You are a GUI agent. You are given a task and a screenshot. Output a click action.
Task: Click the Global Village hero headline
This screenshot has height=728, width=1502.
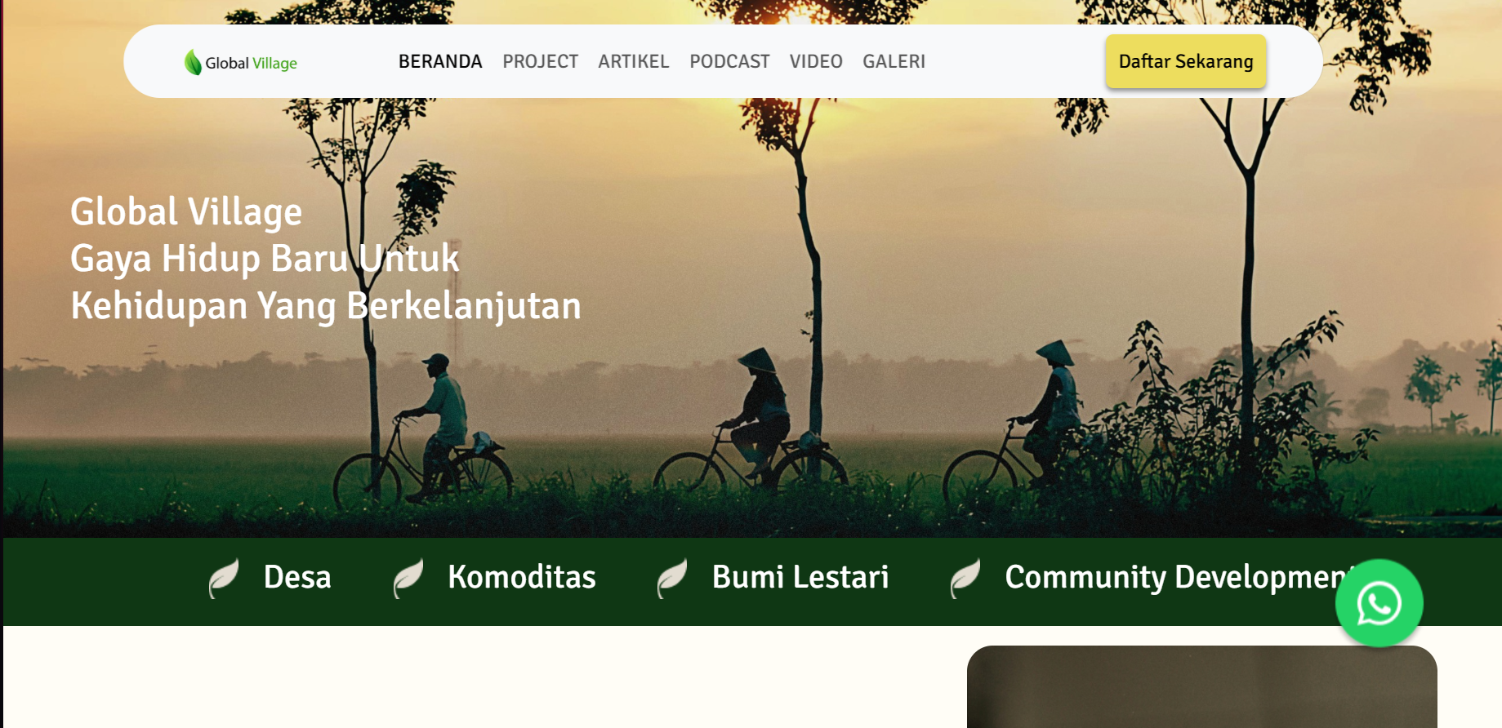325,259
